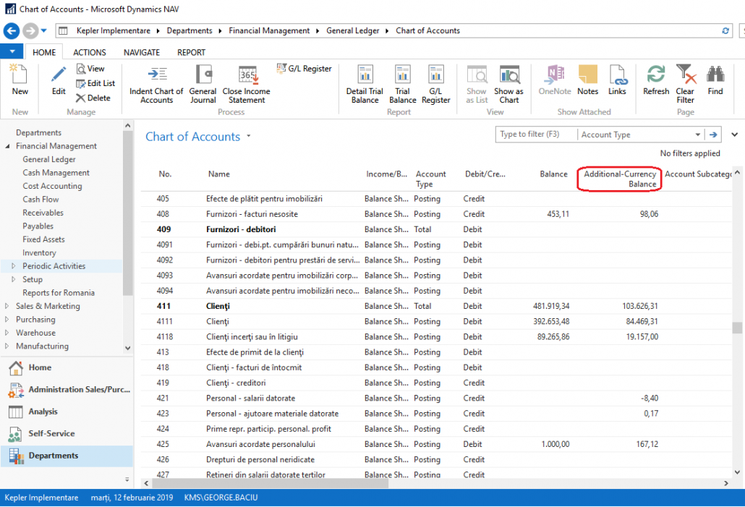Select Cash Management in the navigation tree

tap(56, 173)
